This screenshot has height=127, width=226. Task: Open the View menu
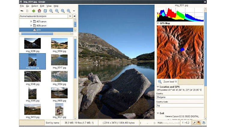pos(49,6)
